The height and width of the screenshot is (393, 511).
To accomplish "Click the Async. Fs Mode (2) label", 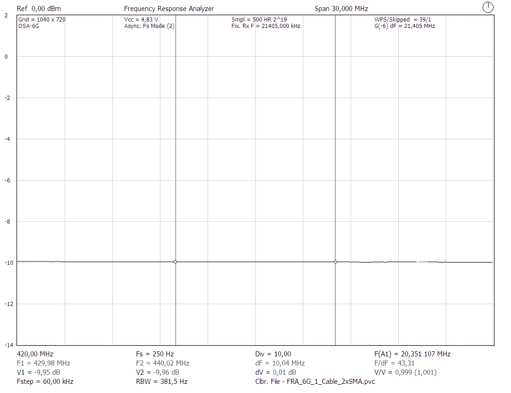I will point(149,26).
